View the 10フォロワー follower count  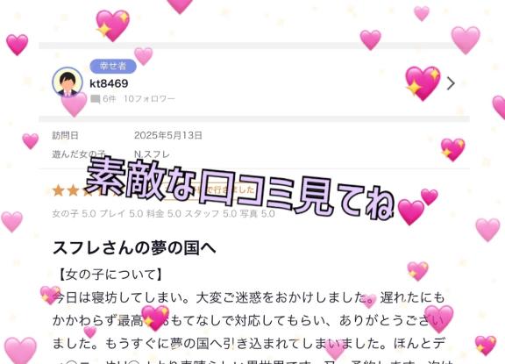pyautogui.click(x=149, y=99)
